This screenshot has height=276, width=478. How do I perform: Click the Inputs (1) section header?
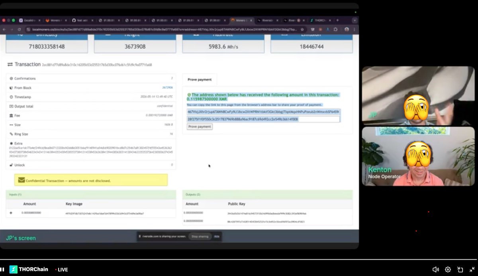91,195
